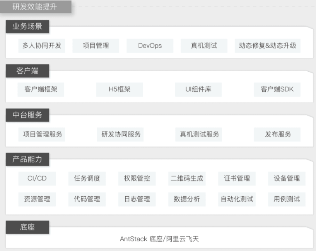
Task: Click the 客户端框架 box
Action: point(41,89)
